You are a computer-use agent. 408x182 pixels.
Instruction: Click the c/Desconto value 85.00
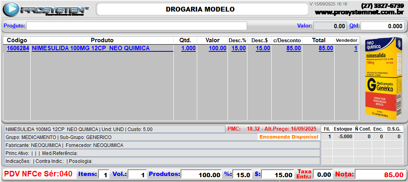[x=294, y=48]
